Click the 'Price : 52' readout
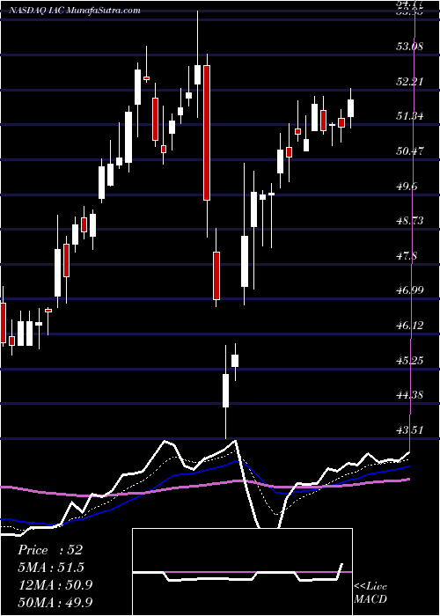Viewport: 440px width, 616px height. point(50,550)
